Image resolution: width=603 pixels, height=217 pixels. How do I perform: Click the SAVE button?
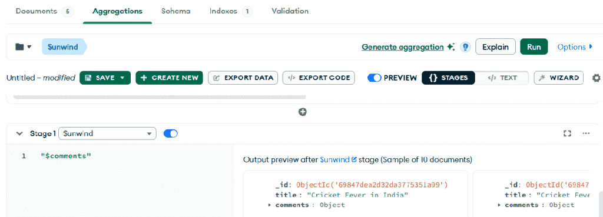(105, 78)
